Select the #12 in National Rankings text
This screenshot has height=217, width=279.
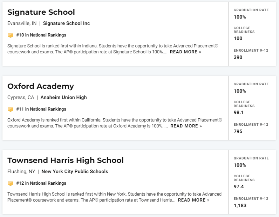coord(41,183)
